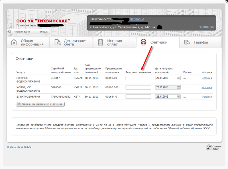Focus current readings field for ЭЛЕКТРОЭНЕРГИЯ
This screenshot has width=228, height=169.
(x=138, y=97)
